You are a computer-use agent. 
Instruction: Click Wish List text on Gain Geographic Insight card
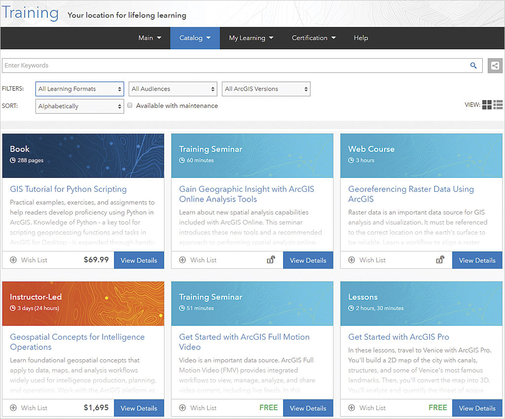(x=203, y=260)
